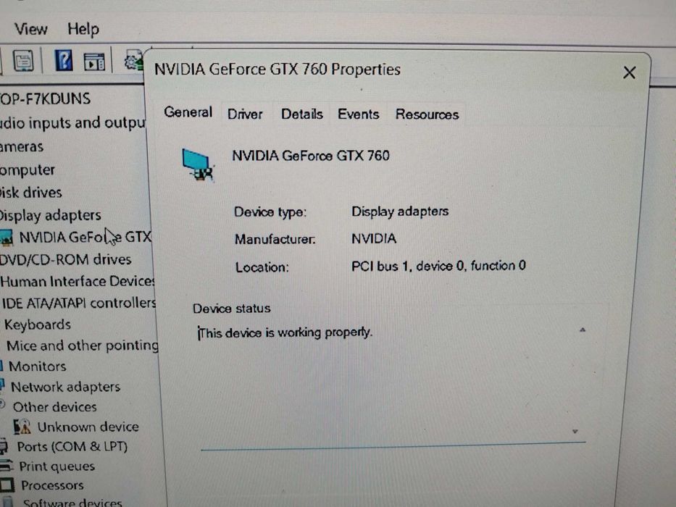The width and height of the screenshot is (676, 507).
Task: Select the Software devices category
Action: coord(72,502)
